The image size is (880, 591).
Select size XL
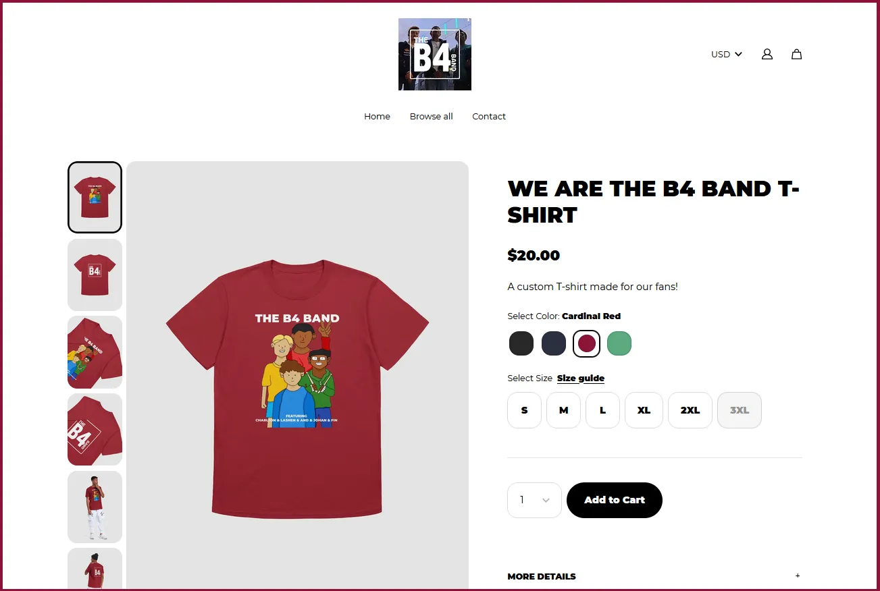644,410
